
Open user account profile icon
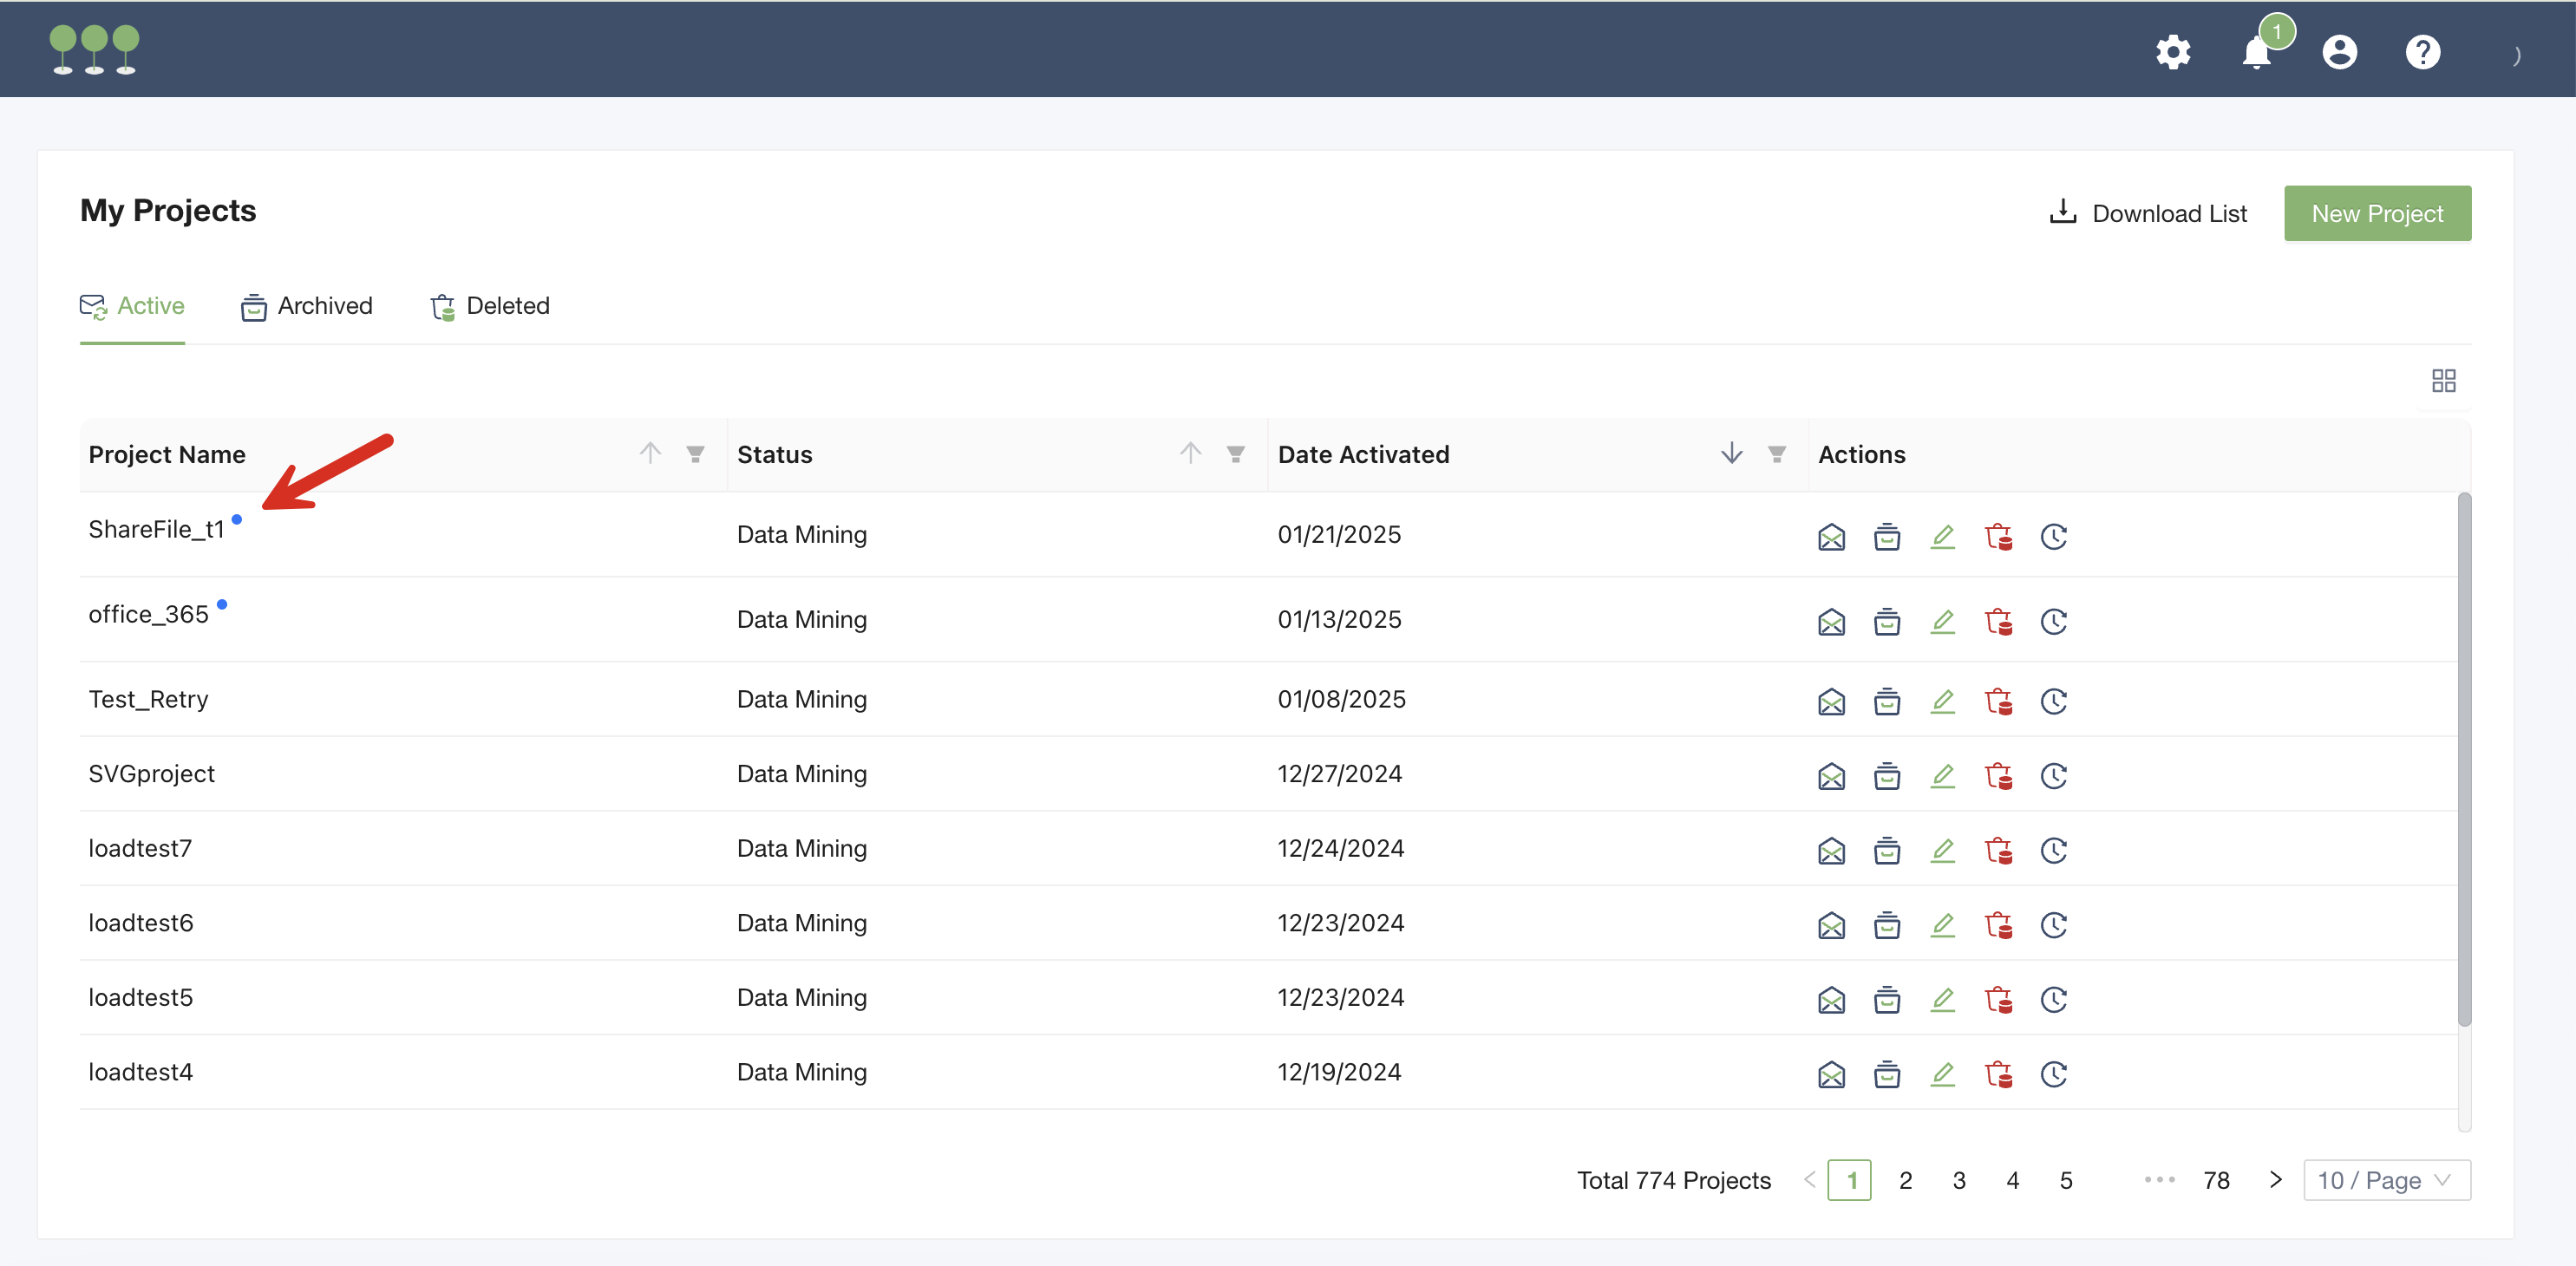[2339, 52]
